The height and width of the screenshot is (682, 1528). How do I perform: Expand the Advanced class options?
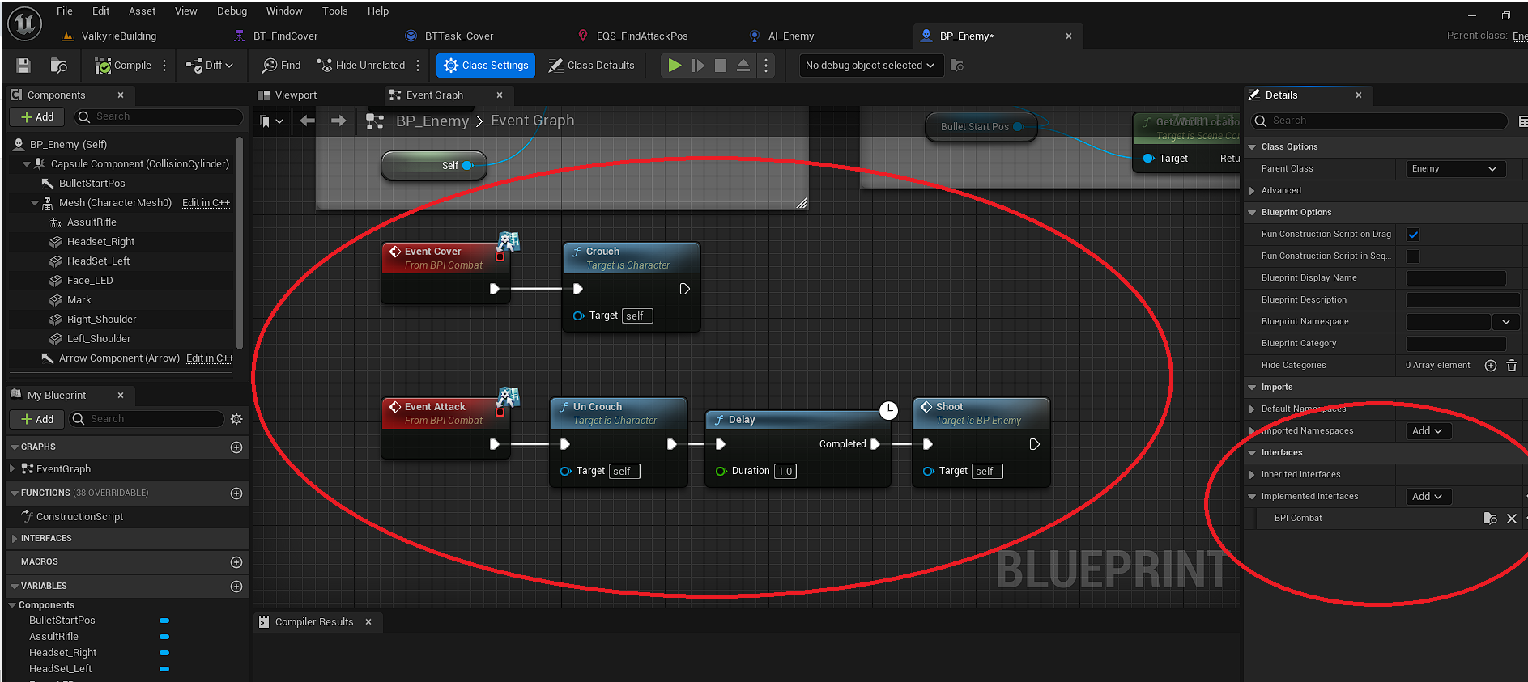1253,191
